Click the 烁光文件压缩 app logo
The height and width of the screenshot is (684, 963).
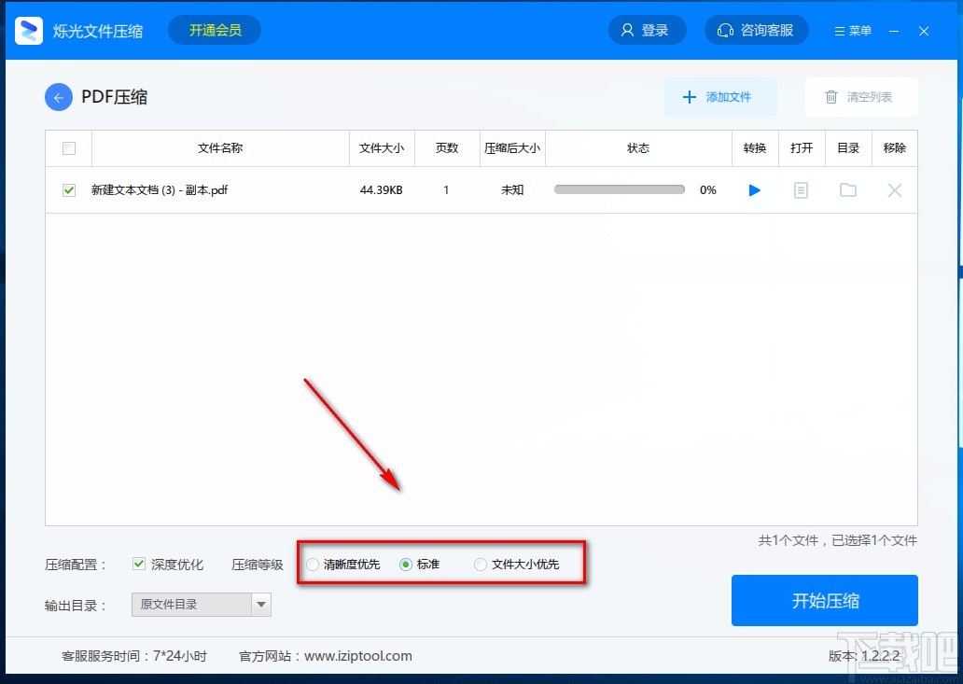click(x=29, y=30)
